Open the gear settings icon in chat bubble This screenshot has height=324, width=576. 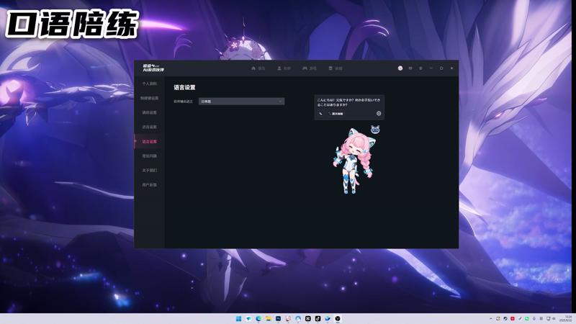[x=379, y=114]
